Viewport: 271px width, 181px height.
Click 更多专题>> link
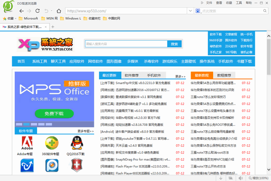tap(85, 131)
